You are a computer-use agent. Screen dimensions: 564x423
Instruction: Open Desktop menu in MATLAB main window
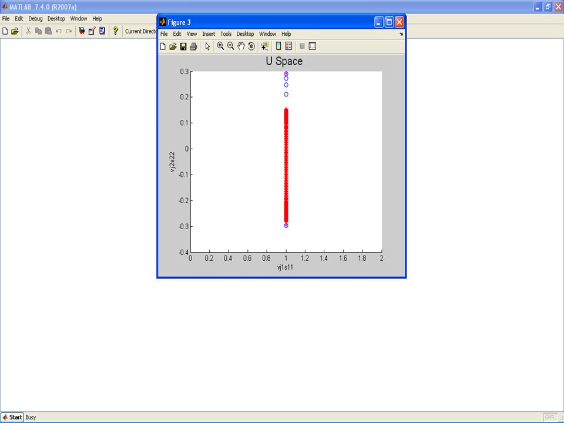[x=56, y=19]
